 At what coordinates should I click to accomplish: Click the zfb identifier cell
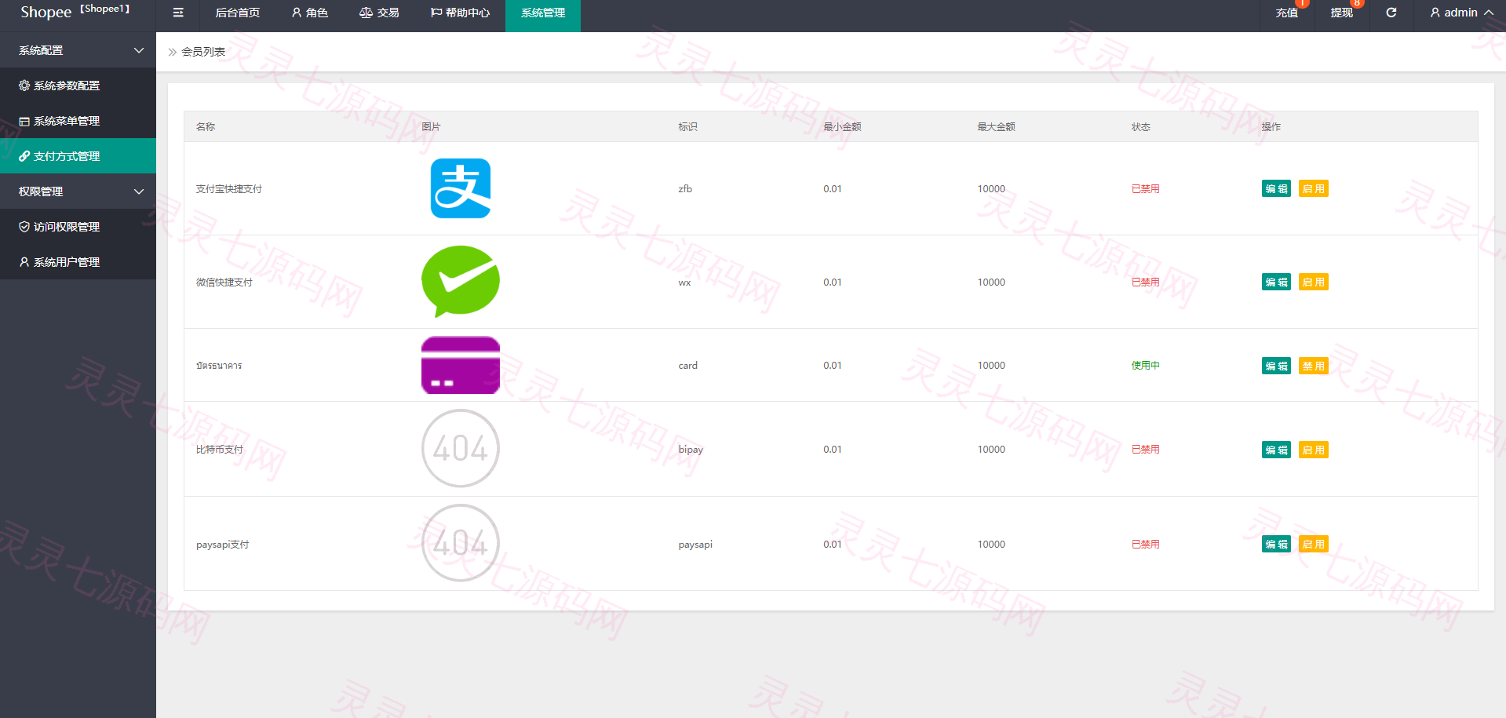coord(685,189)
